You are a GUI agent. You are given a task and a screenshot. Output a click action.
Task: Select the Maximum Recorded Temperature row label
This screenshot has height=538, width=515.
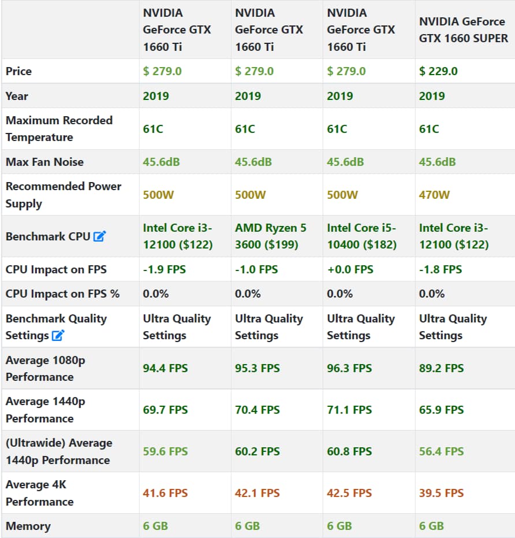[x=59, y=129]
